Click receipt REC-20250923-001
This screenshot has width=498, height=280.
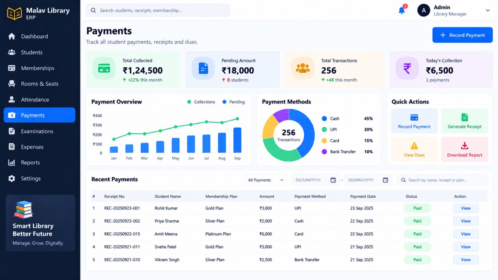coord(122,208)
